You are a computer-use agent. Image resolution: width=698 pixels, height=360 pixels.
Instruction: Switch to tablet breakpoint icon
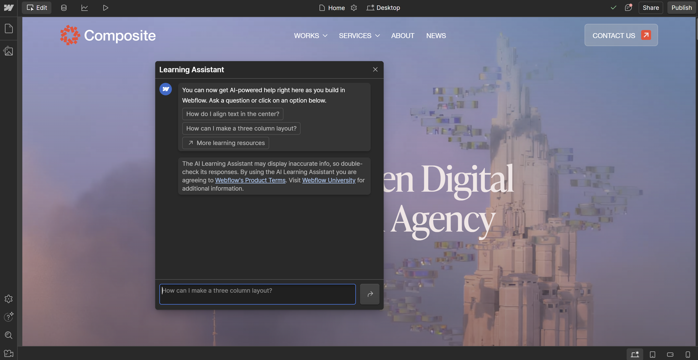(x=653, y=354)
